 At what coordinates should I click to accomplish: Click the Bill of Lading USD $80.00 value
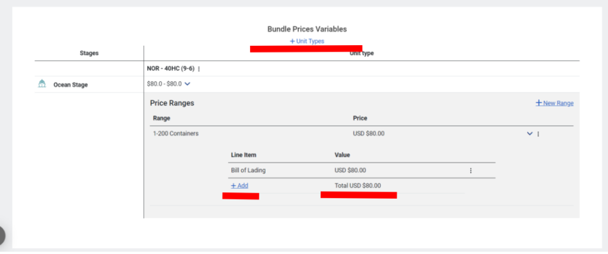[x=350, y=170]
